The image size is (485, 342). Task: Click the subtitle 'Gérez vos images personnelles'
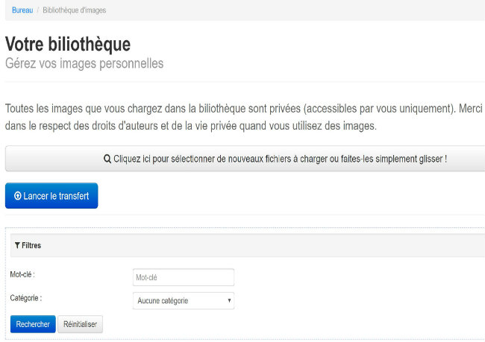(x=84, y=63)
